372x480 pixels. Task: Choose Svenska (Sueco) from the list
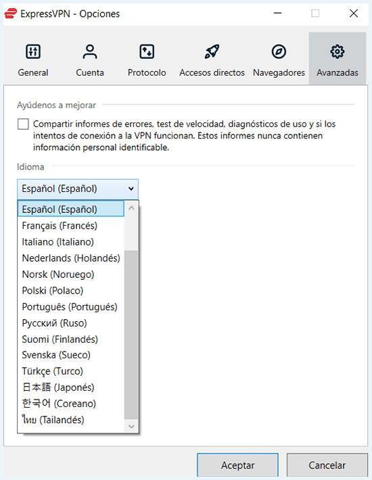[71, 355]
